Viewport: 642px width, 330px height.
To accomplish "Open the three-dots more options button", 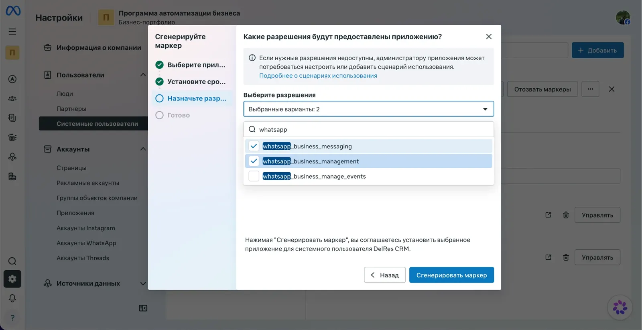I will (x=590, y=89).
